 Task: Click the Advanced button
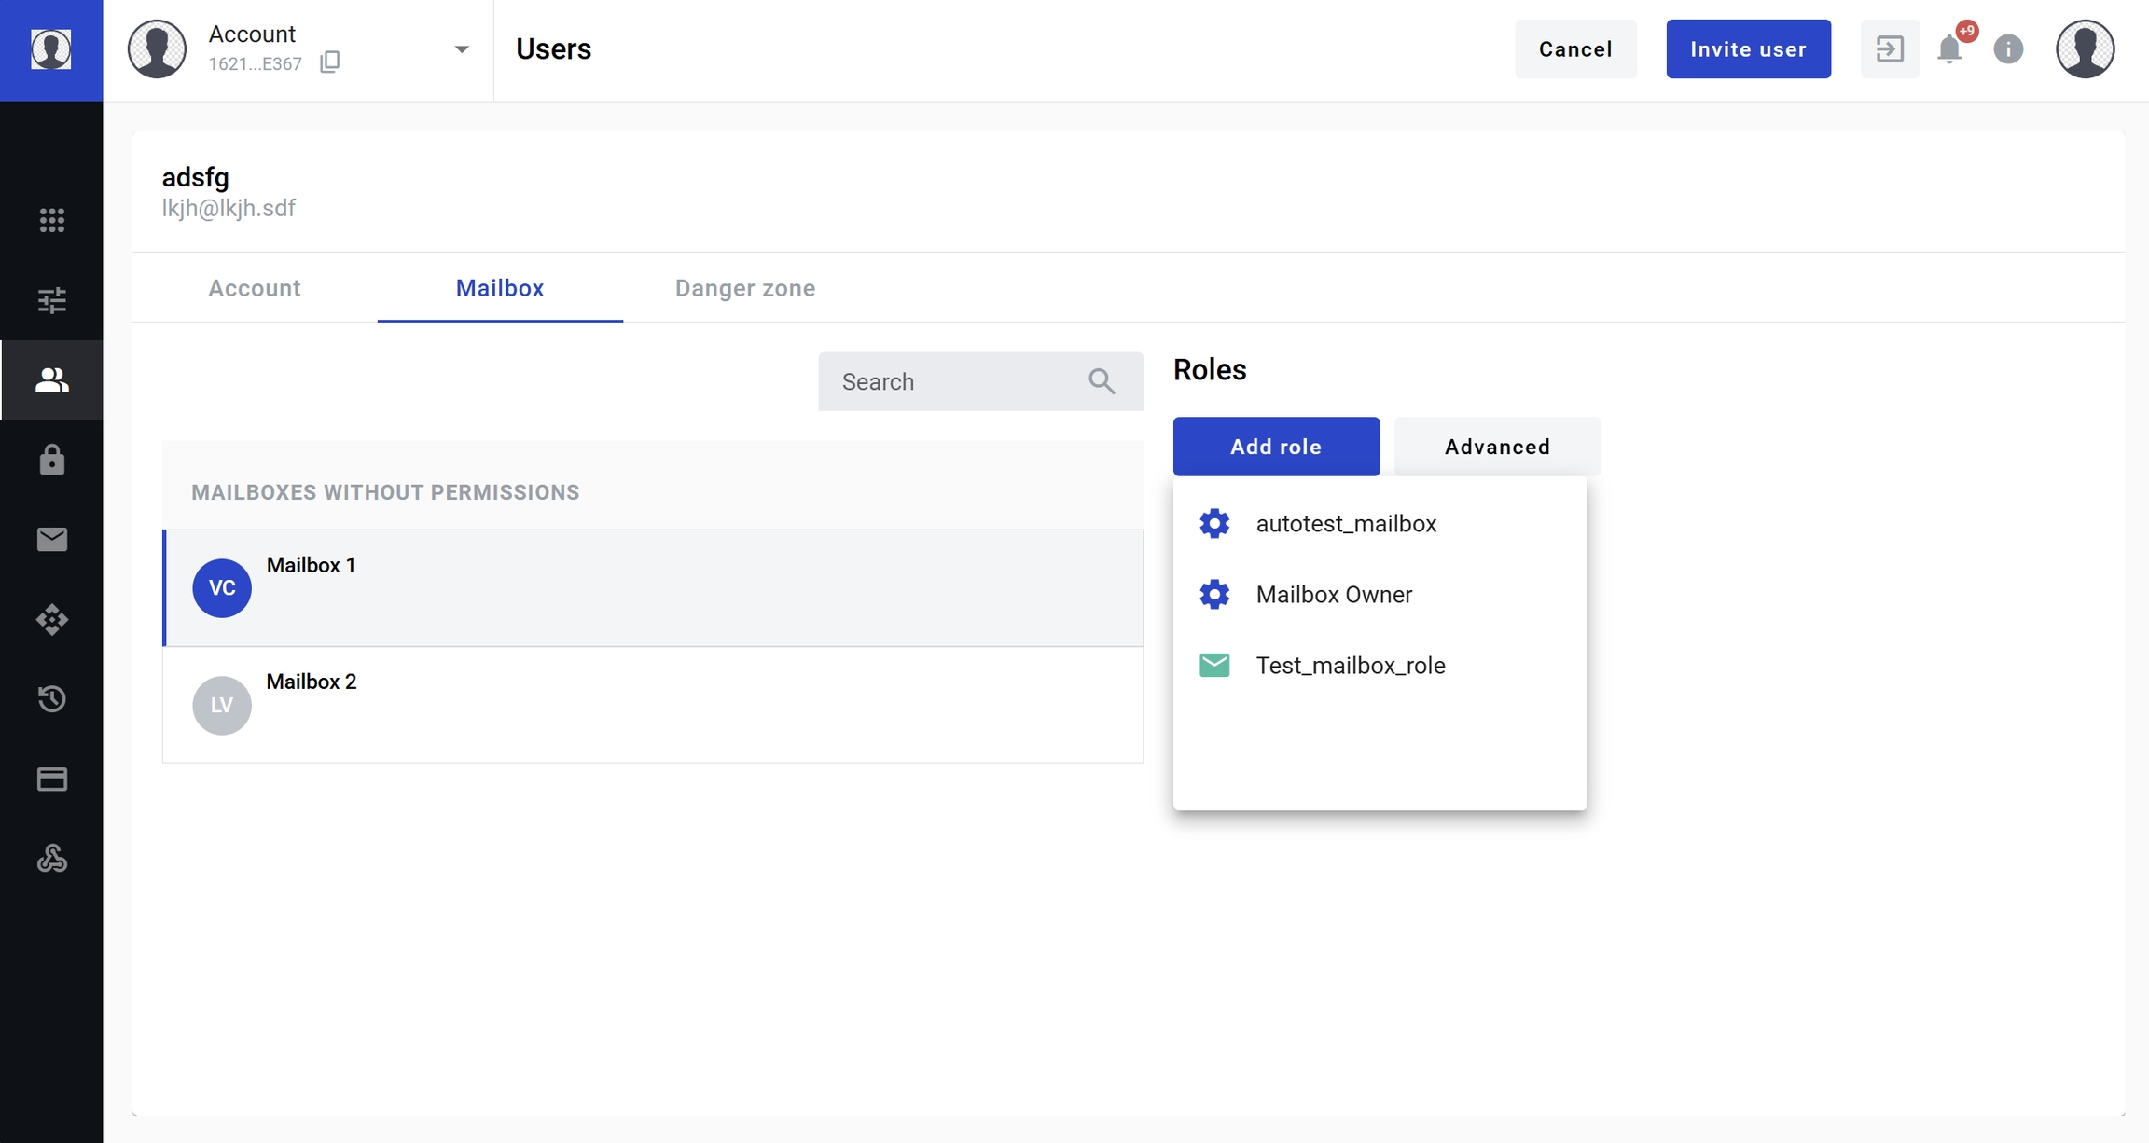tap(1497, 447)
